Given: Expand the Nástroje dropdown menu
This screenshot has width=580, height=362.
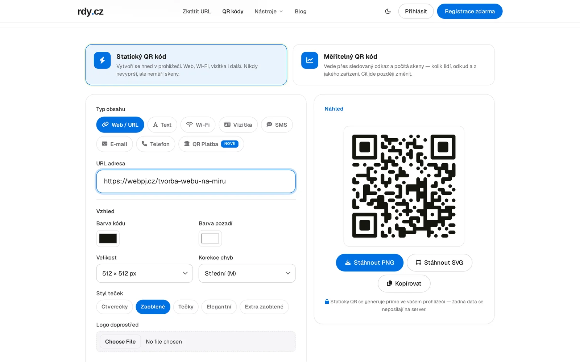Looking at the screenshot, I should (269, 12).
